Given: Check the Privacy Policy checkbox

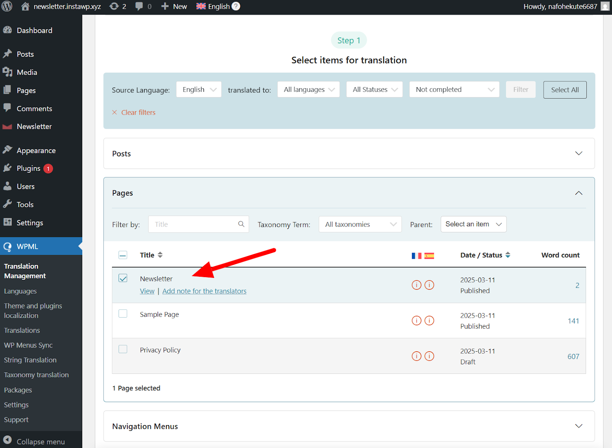Looking at the screenshot, I should click(x=123, y=349).
